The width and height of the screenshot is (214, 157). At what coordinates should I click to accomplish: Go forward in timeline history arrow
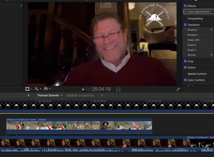(x=102, y=95)
